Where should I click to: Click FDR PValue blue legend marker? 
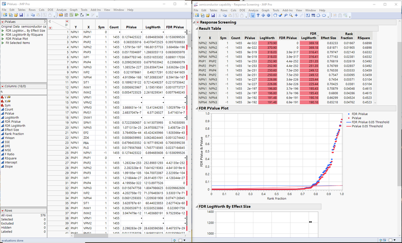pos(348,114)
